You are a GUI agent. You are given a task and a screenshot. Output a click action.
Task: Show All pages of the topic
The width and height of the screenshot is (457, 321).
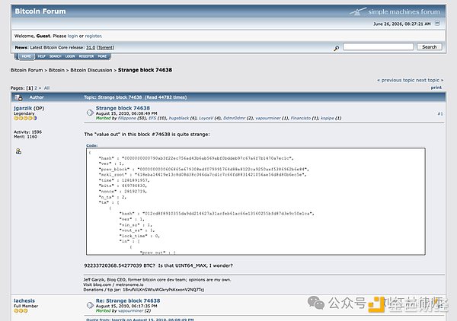pyautogui.click(x=46, y=88)
